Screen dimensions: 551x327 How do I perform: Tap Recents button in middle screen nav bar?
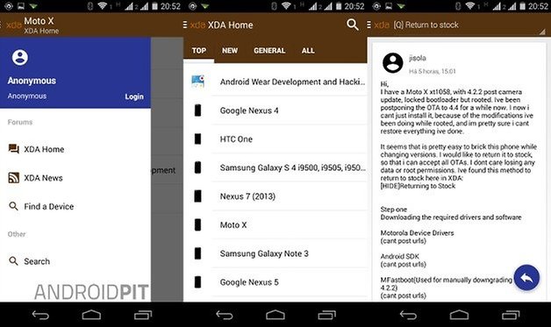click(x=326, y=315)
